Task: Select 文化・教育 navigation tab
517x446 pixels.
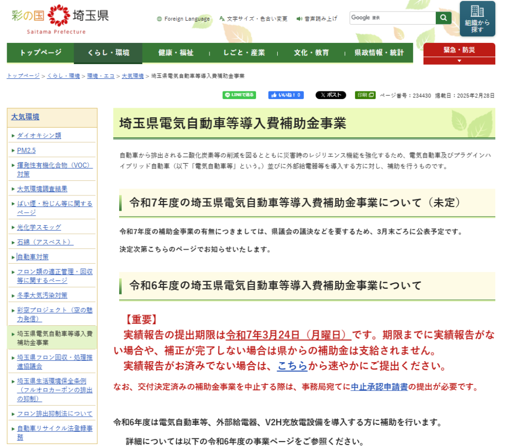Action: [311, 53]
